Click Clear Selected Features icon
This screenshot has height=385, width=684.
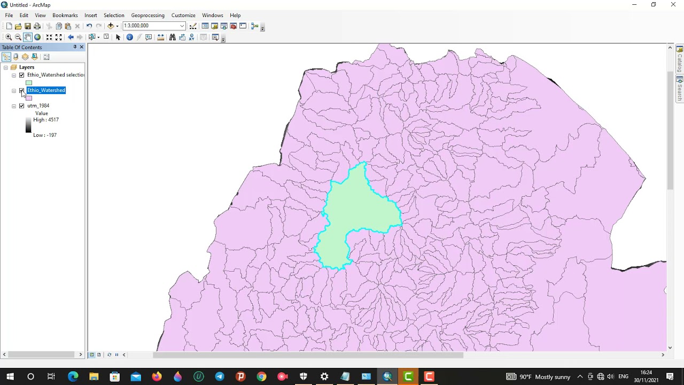[106, 37]
